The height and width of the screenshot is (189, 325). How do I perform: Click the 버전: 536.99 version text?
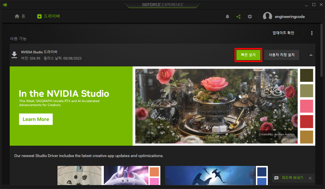tap(31, 58)
